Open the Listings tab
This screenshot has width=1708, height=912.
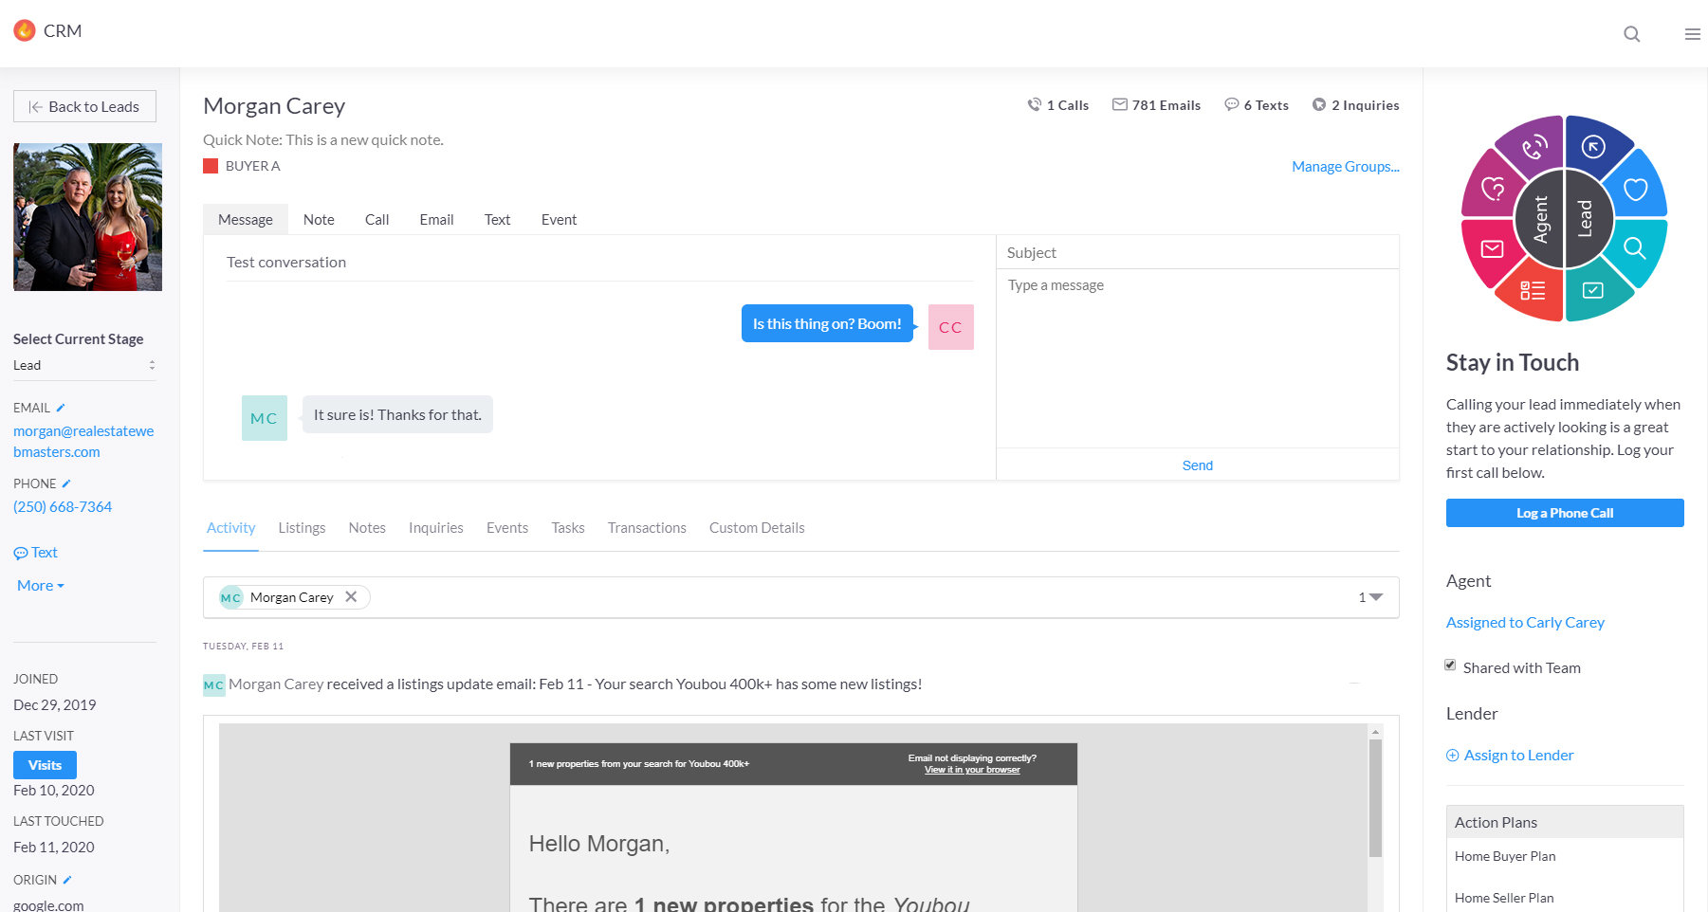pos(302,528)
